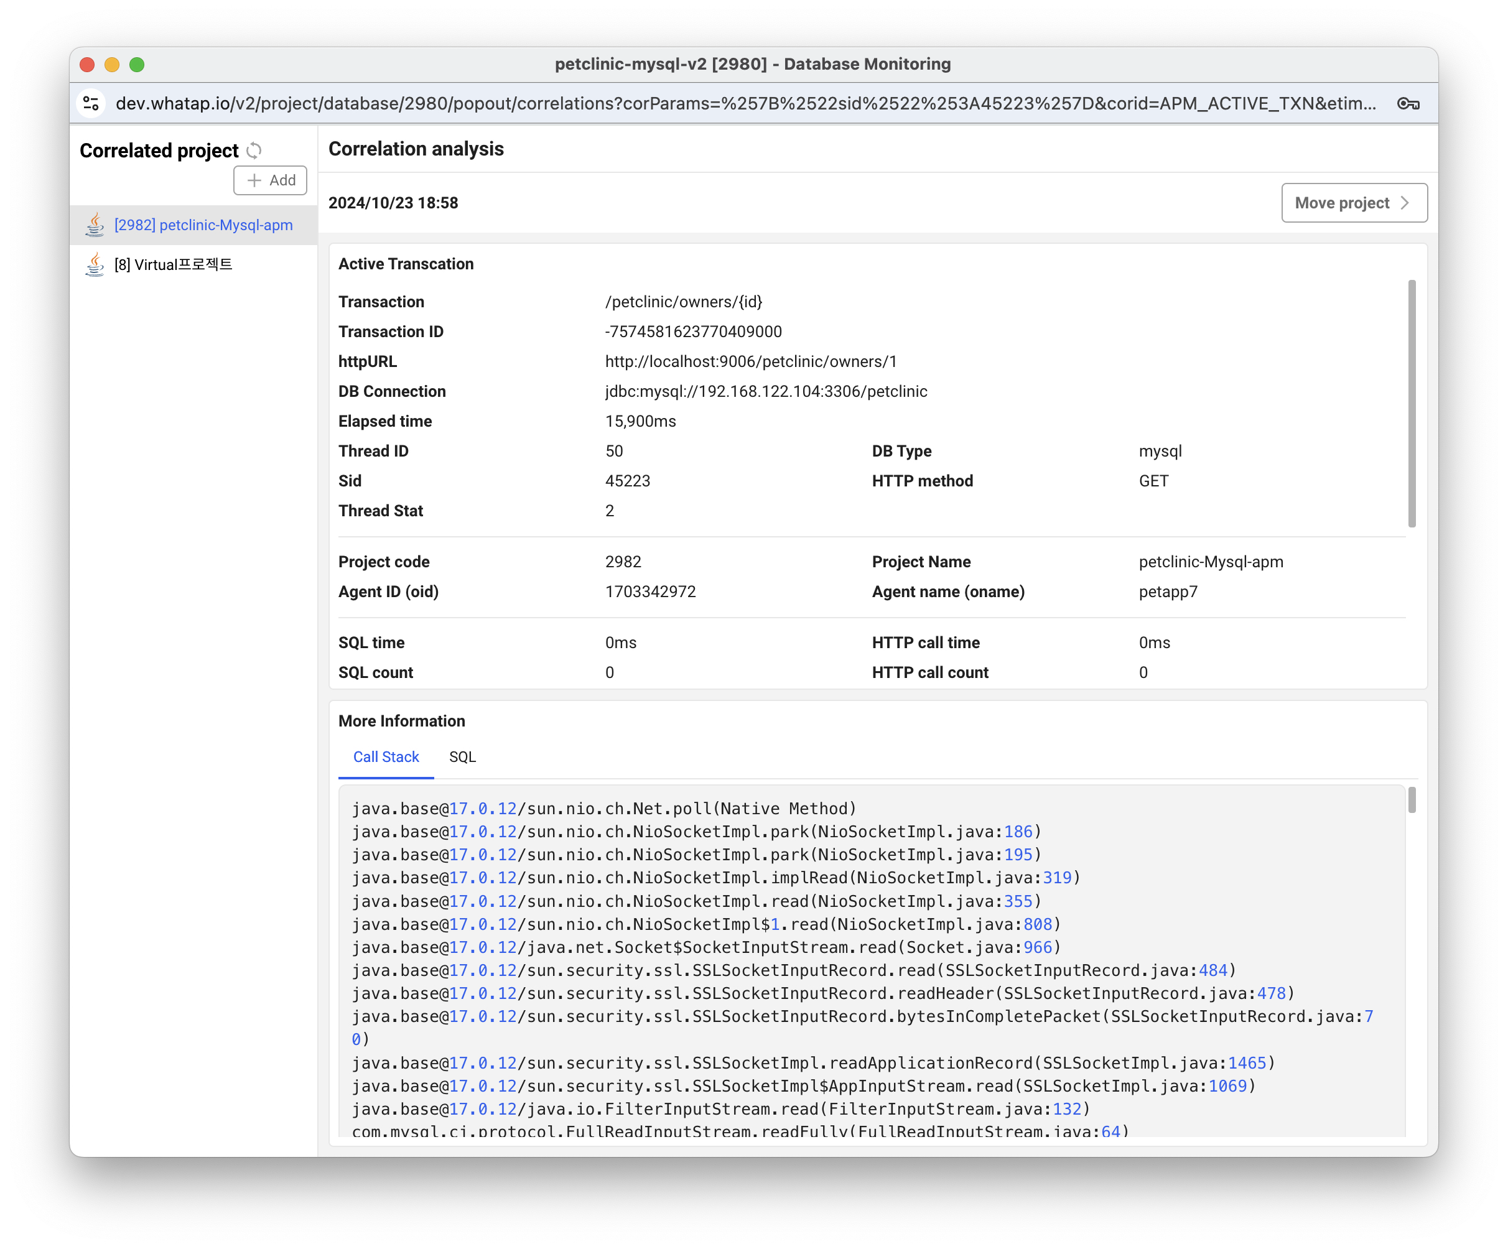Click the SSLSocketInputRecord.readHeader stack line
Image resolution: width=1508 pixels, height=1249 pixels.
(x=823, y=993)
